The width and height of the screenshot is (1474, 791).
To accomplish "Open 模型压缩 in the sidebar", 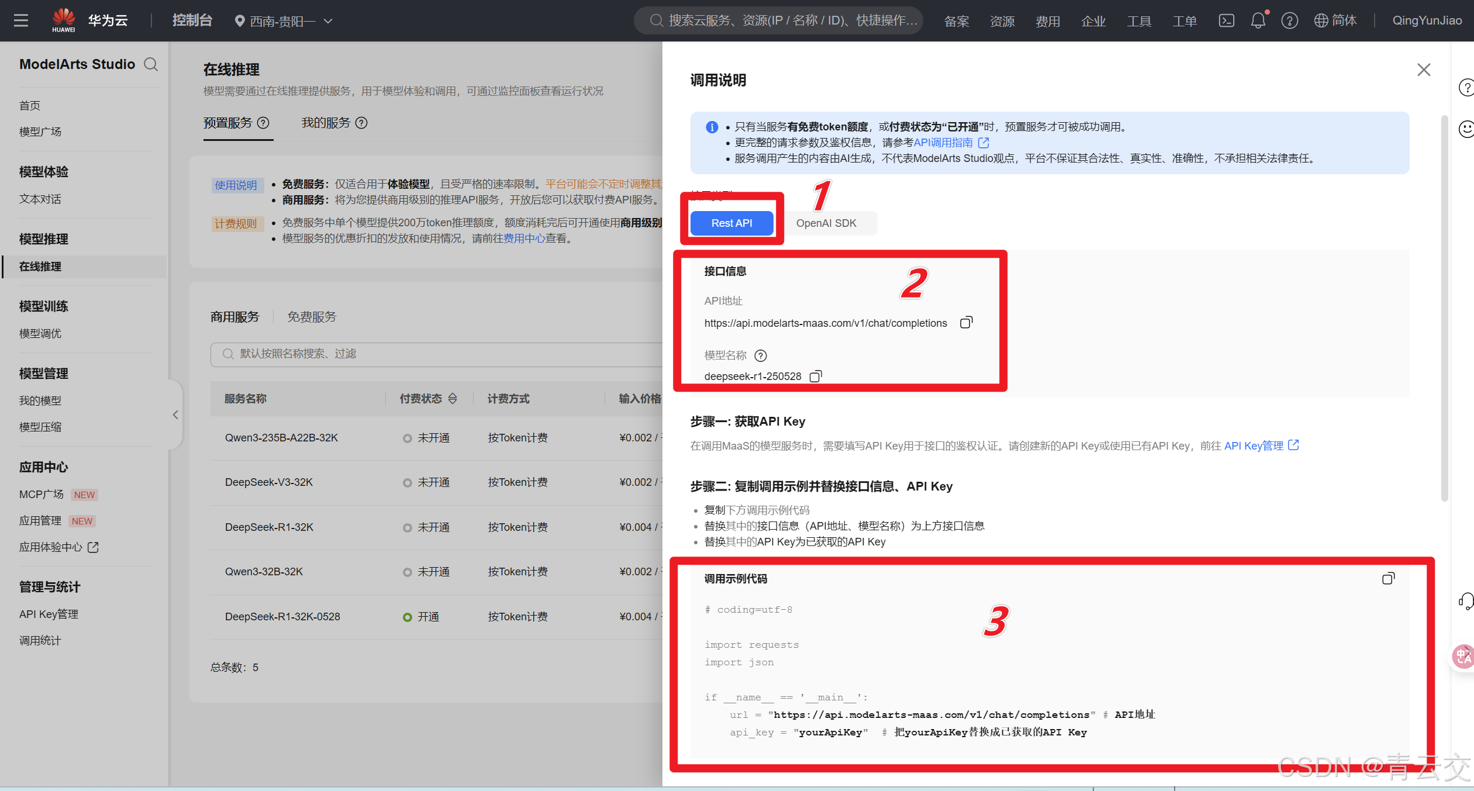I will pos(40,427).
